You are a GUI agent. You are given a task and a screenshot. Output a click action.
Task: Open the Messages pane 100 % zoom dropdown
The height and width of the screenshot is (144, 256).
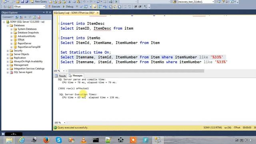click(x=64, y=123)
